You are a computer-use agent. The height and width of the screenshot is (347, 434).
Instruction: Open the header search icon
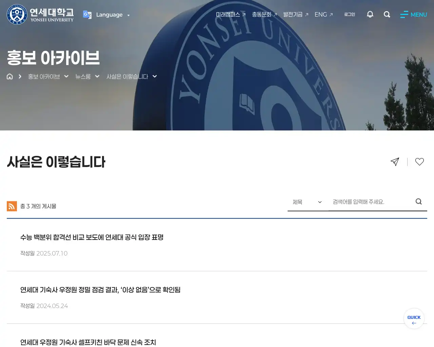(x=387, y=14)
